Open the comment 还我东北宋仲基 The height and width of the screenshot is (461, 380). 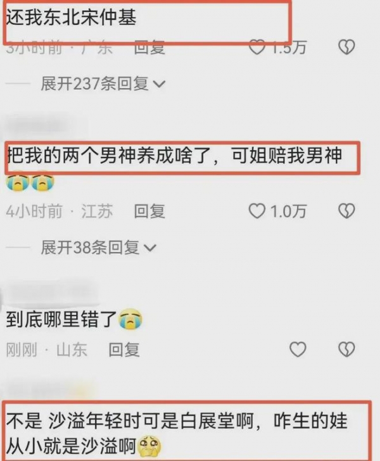tap(71, 17)
